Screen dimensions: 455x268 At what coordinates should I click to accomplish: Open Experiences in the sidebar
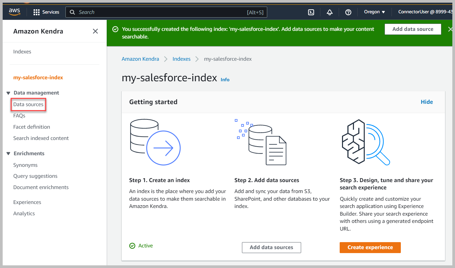pos(27,202)
